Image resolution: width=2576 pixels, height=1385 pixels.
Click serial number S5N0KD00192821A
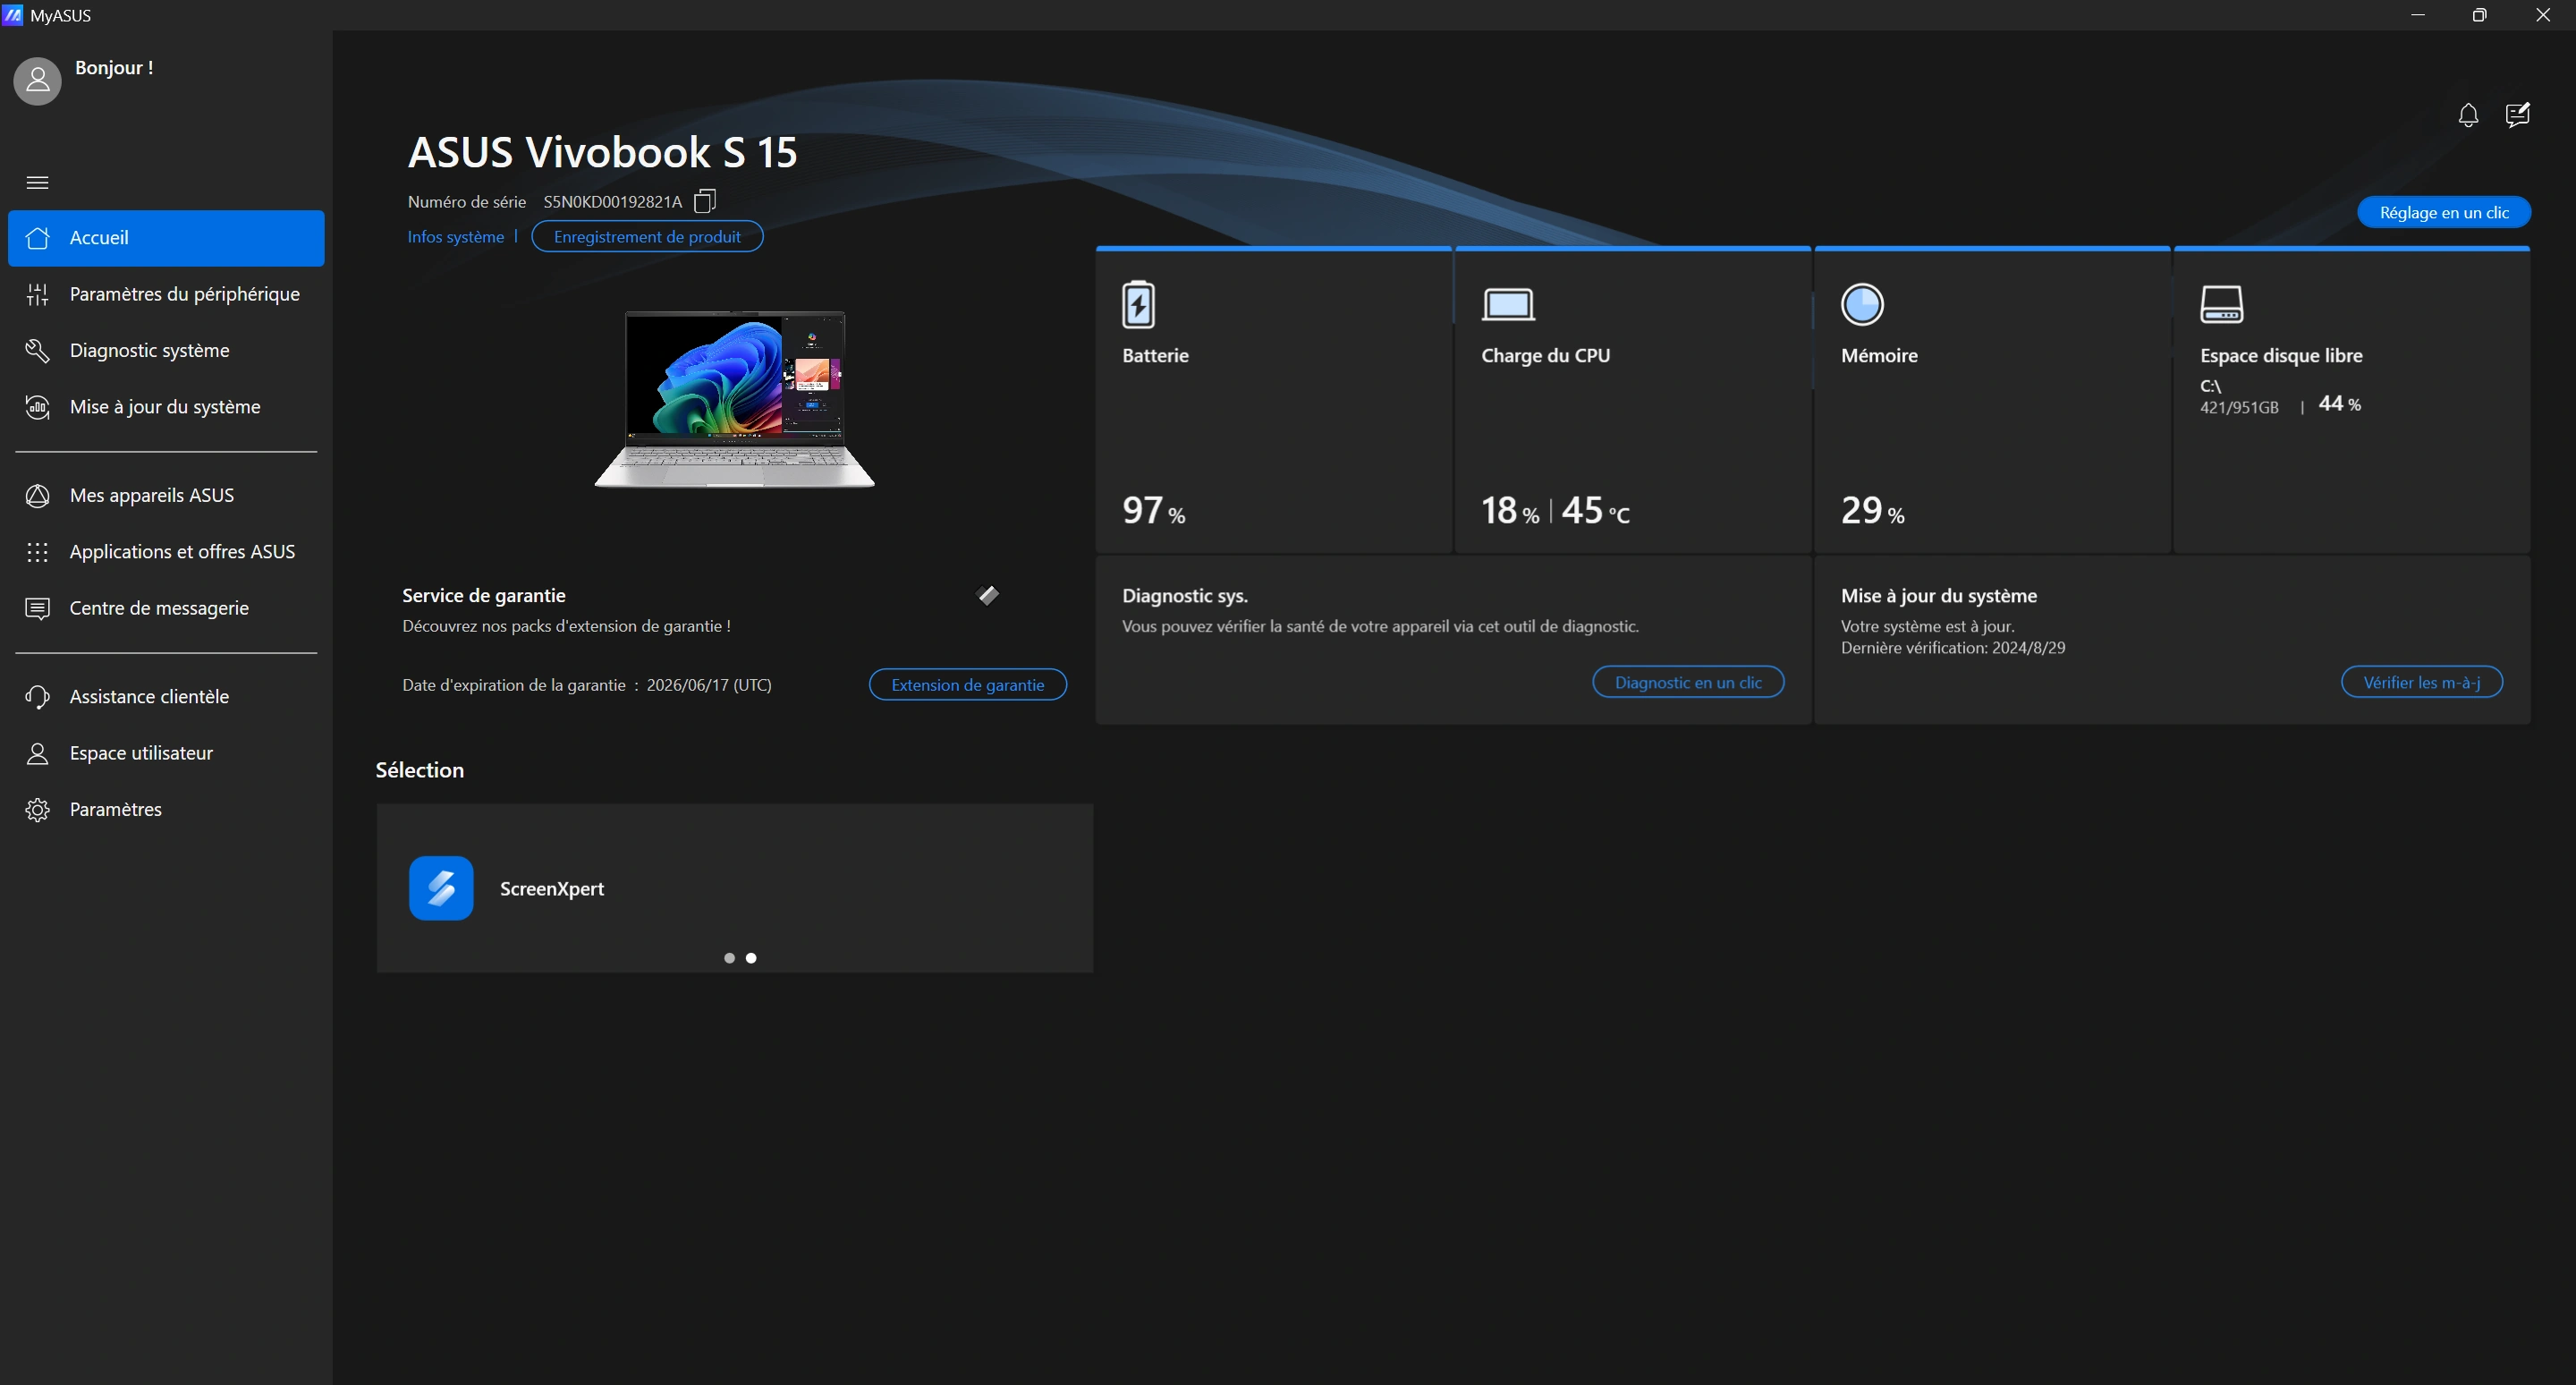click(613, 201)
